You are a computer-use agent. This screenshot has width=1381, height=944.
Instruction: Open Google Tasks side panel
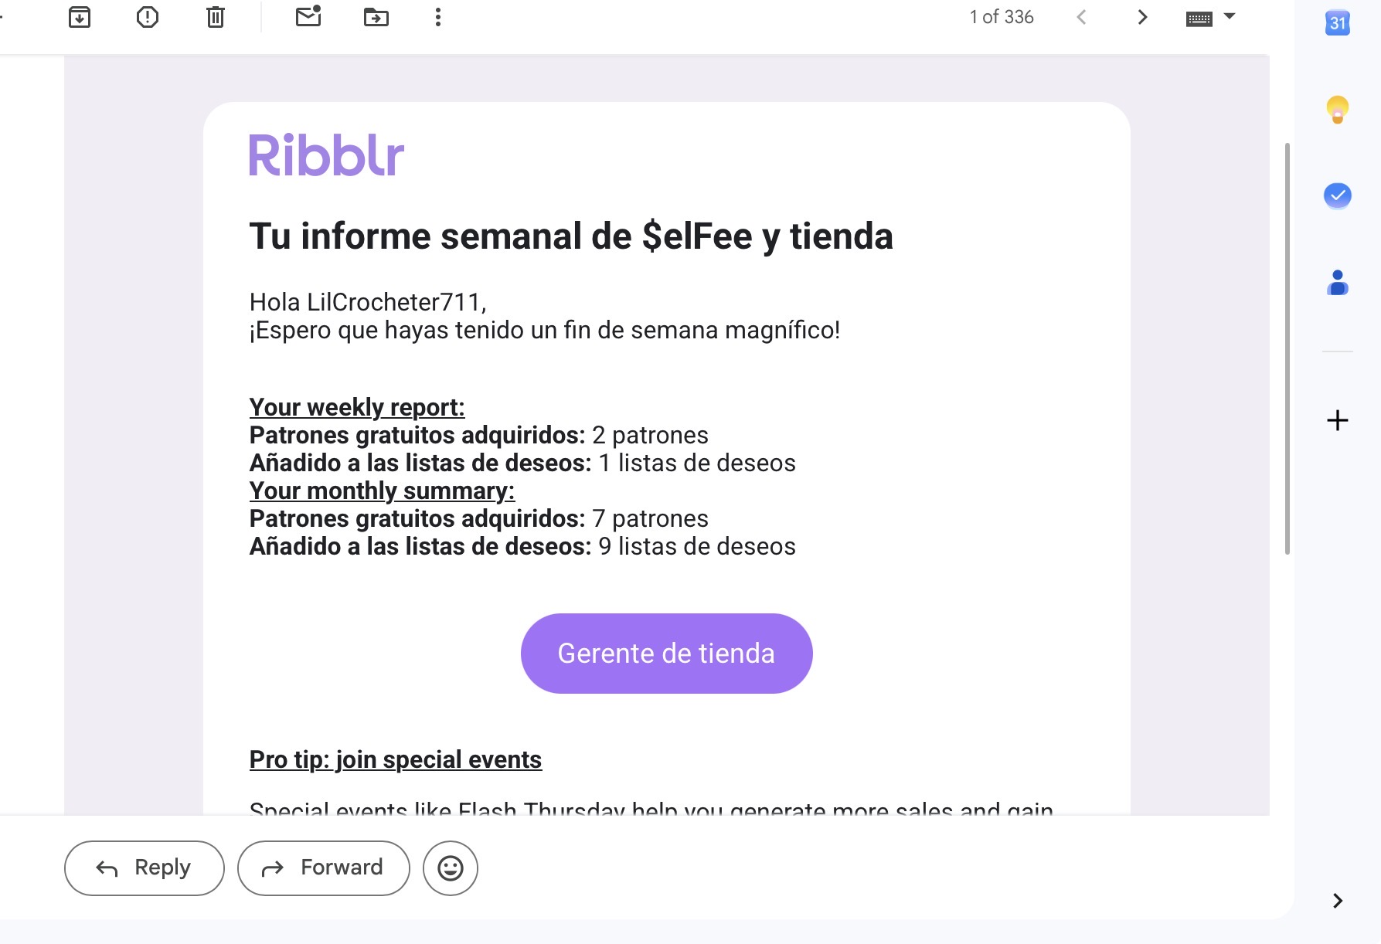[x=1338, y=195]
